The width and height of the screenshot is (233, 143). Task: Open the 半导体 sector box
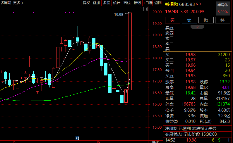223,9
